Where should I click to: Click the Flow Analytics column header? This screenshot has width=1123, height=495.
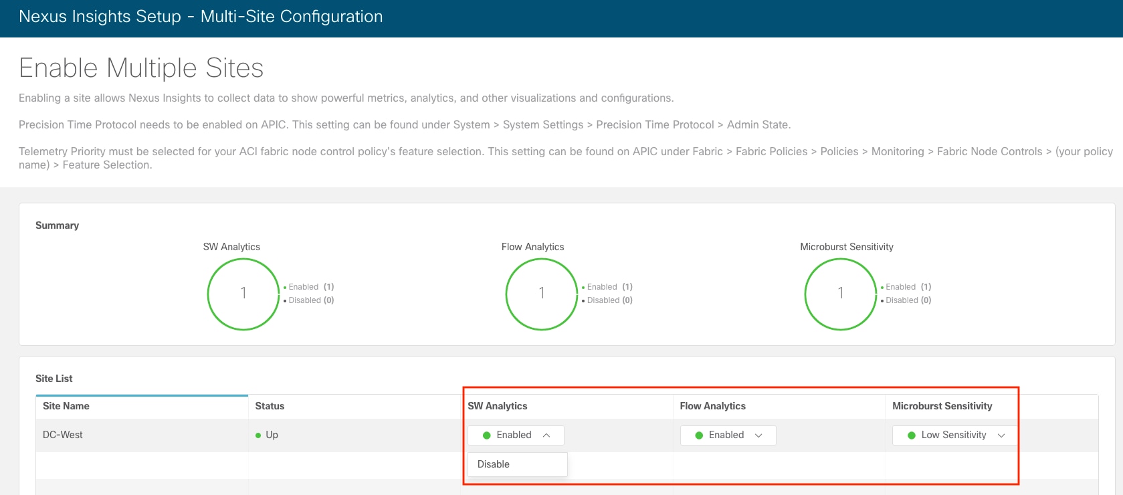click(x=712, y=406)
